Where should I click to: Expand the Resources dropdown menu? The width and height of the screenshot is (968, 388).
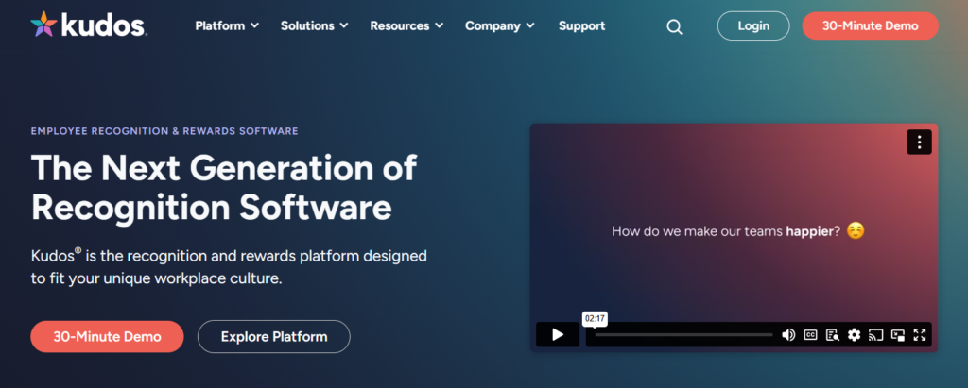[x=406, y=25]
